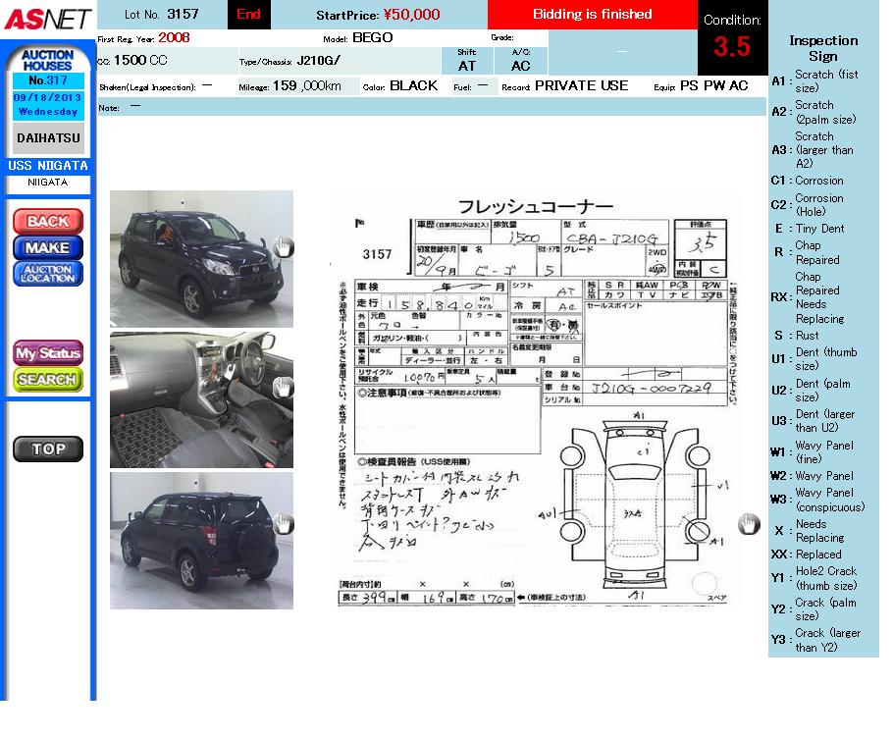Click the hand icon on rear car photo
Screen dimensions: 892x739
tap(282, 524)
